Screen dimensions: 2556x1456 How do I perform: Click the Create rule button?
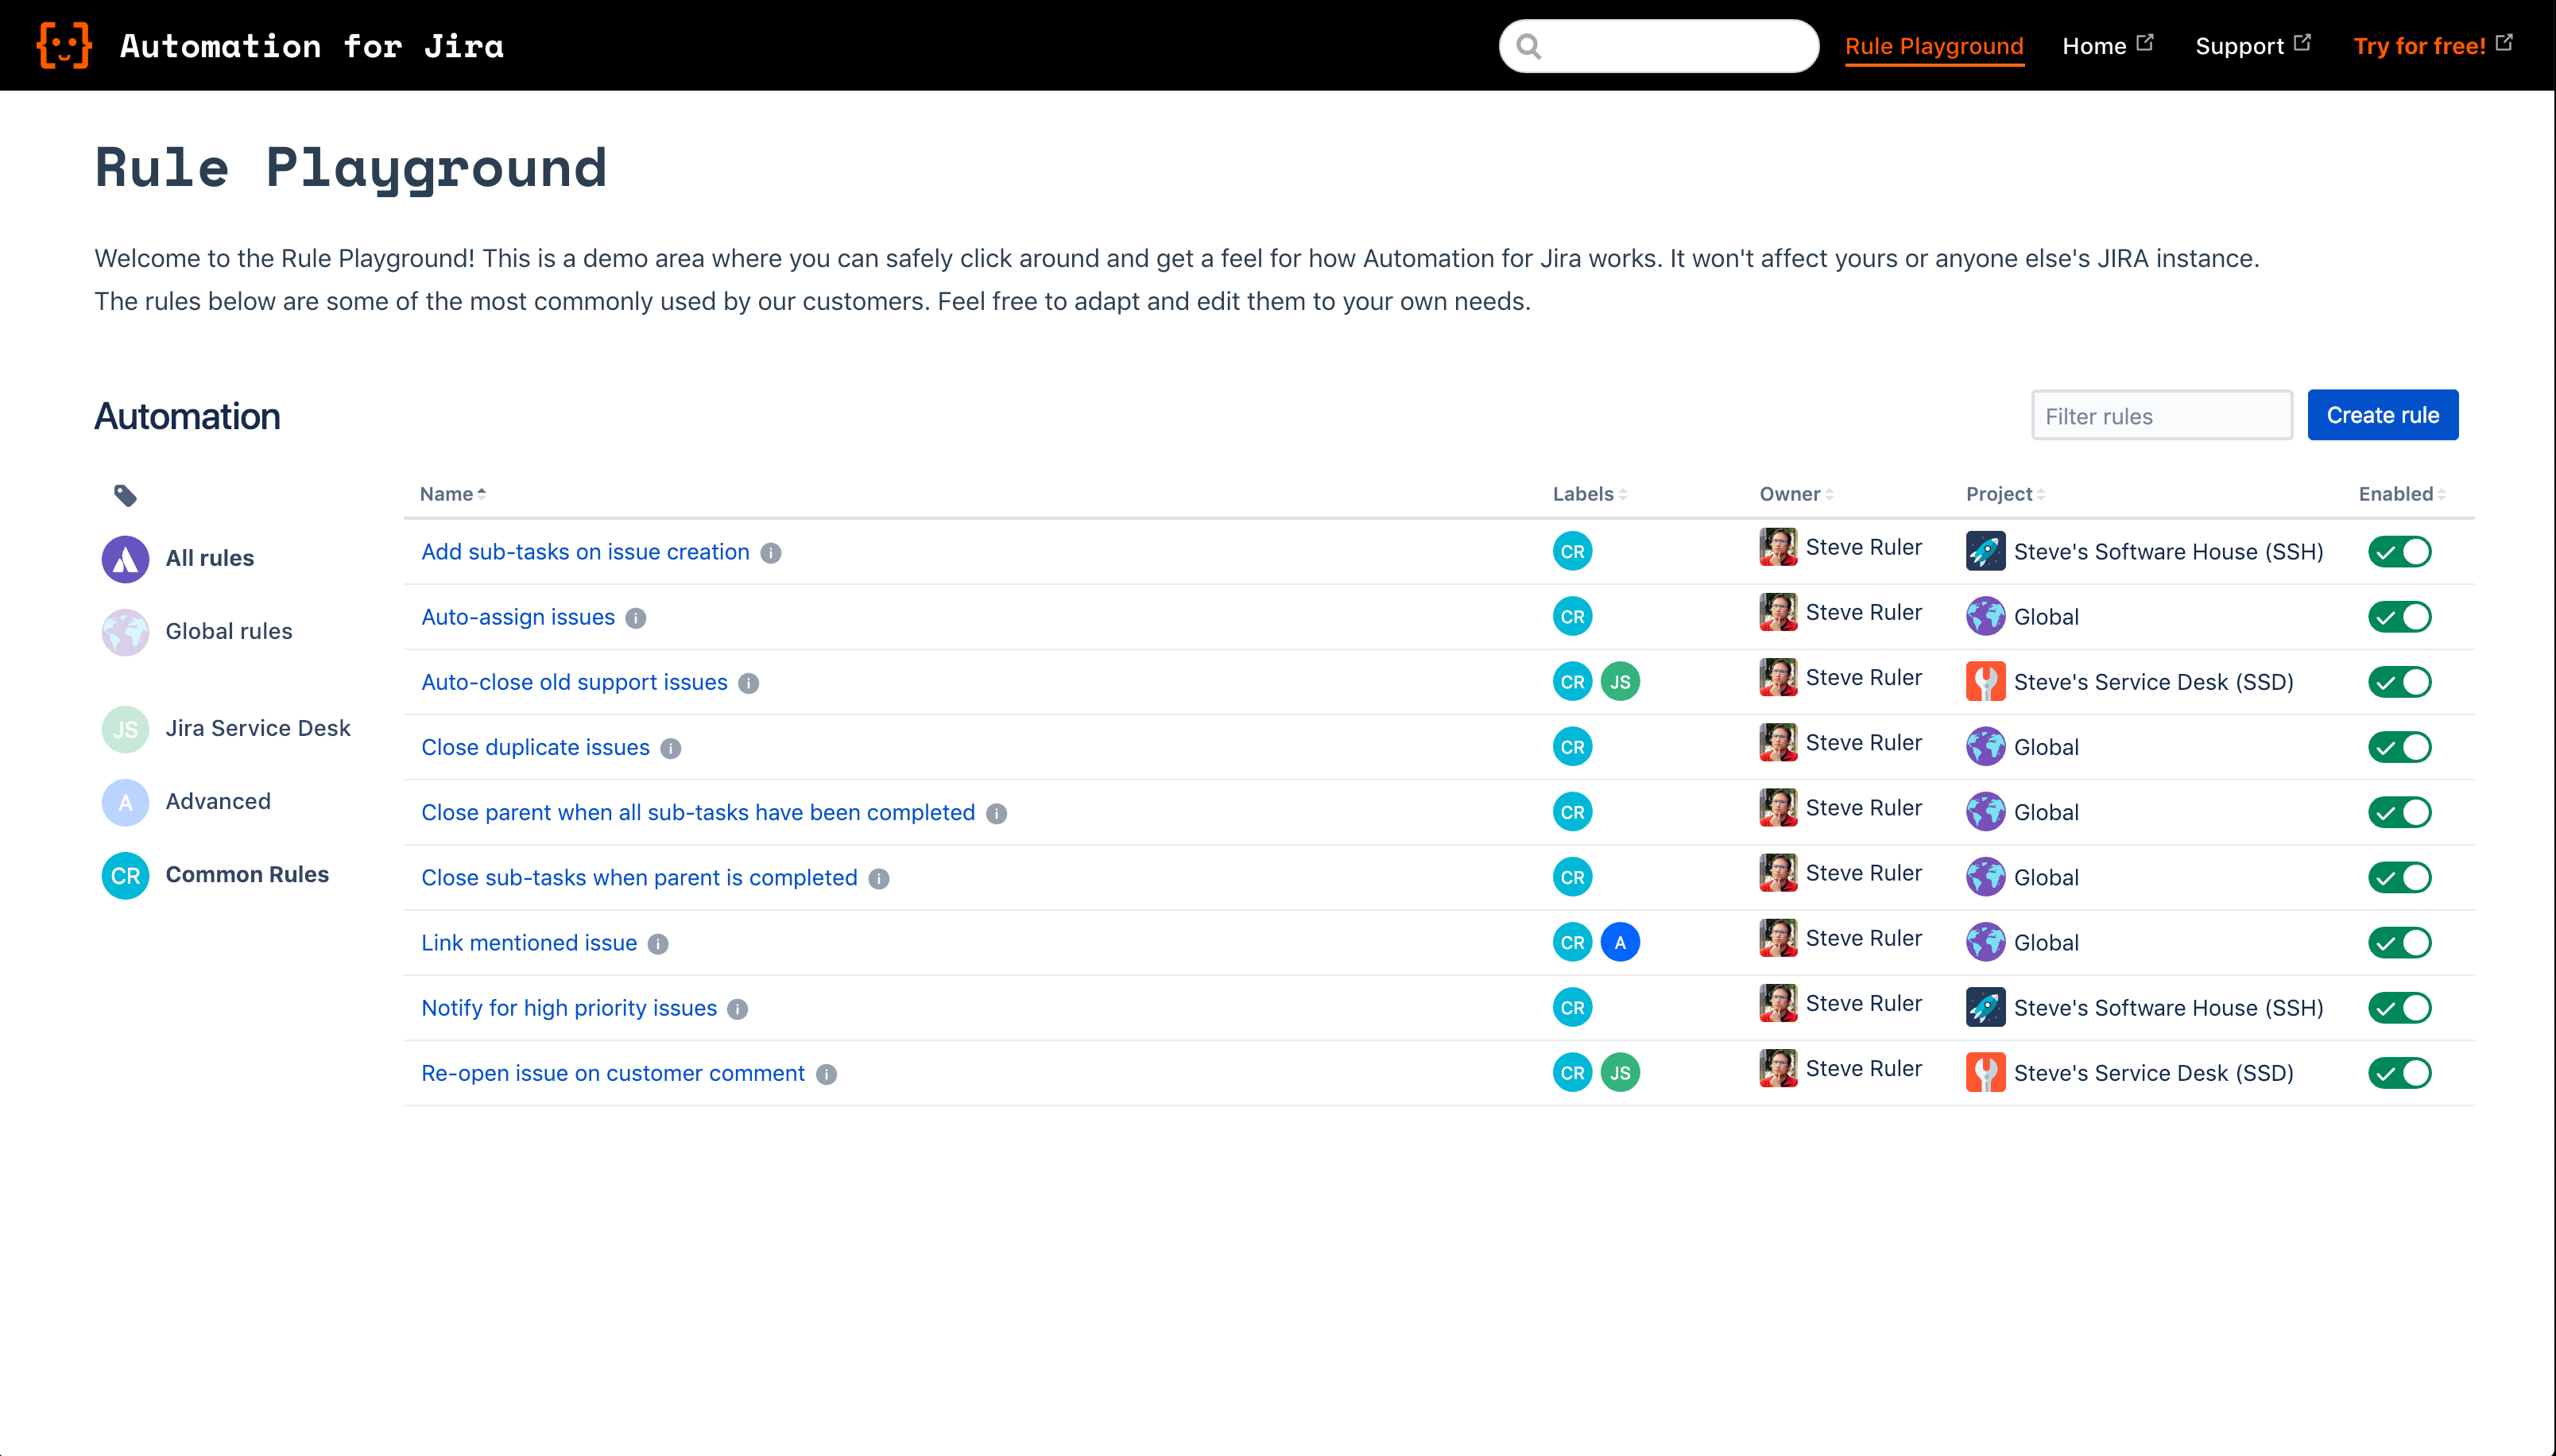click(2382, 415)
